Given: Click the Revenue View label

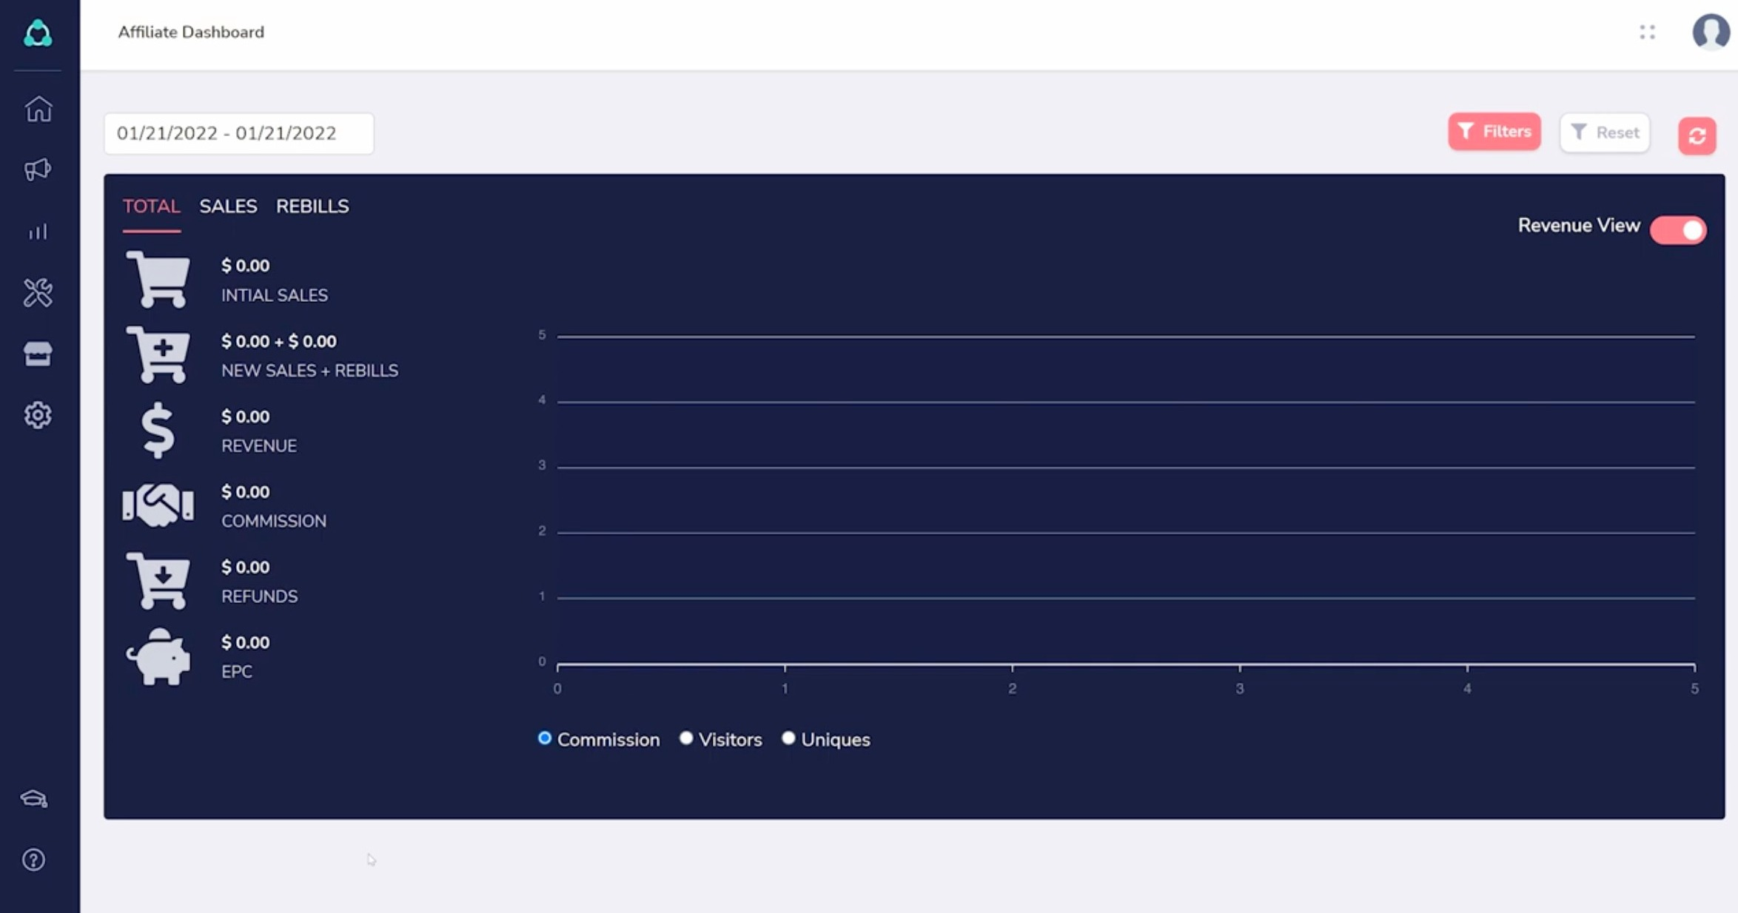Looking at the screenshot, I should pyautogui.click(x=1579, y=226).
